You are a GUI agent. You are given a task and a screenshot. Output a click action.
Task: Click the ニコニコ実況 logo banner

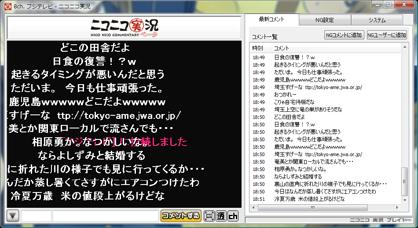pos(124,28)
